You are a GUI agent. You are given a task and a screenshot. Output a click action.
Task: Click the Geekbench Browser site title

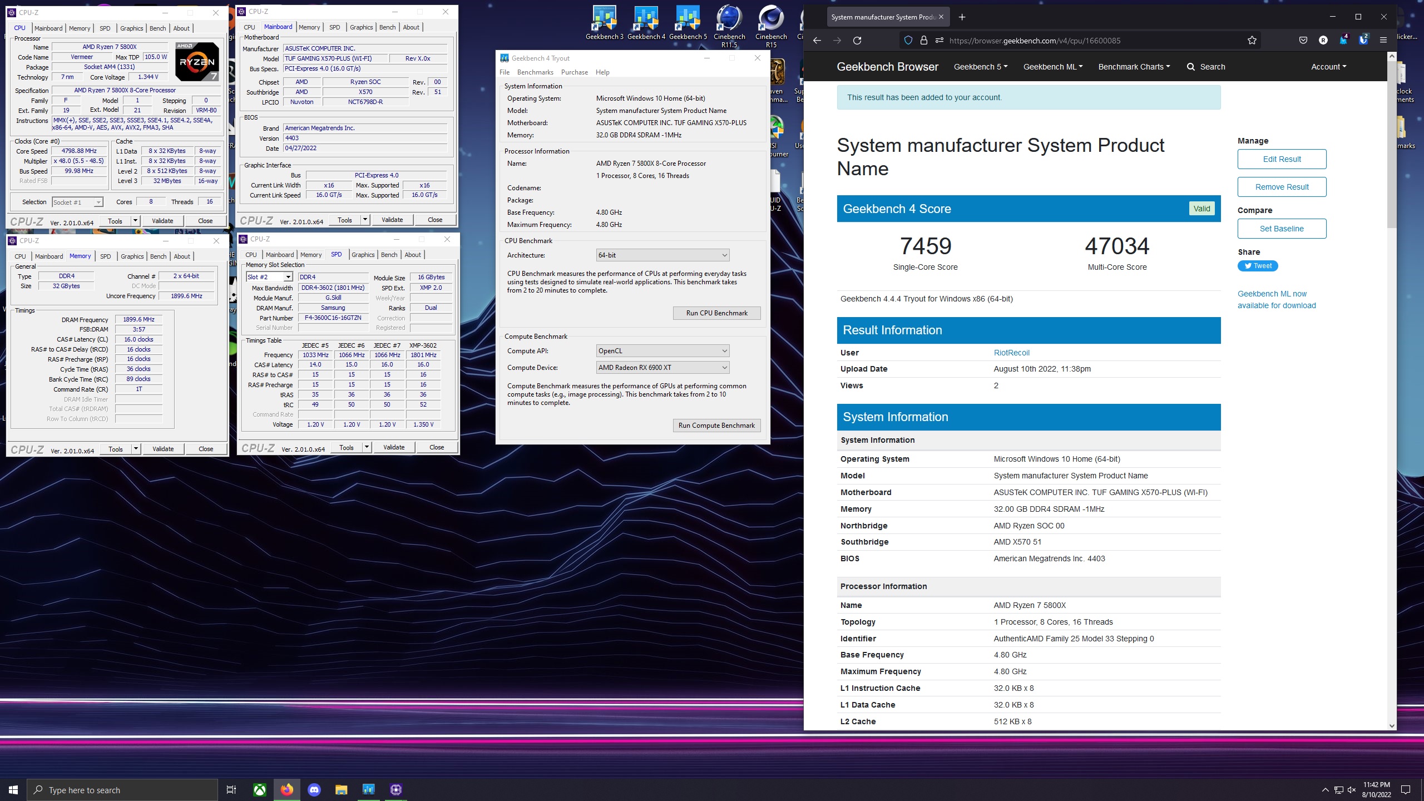pos(887,67)
